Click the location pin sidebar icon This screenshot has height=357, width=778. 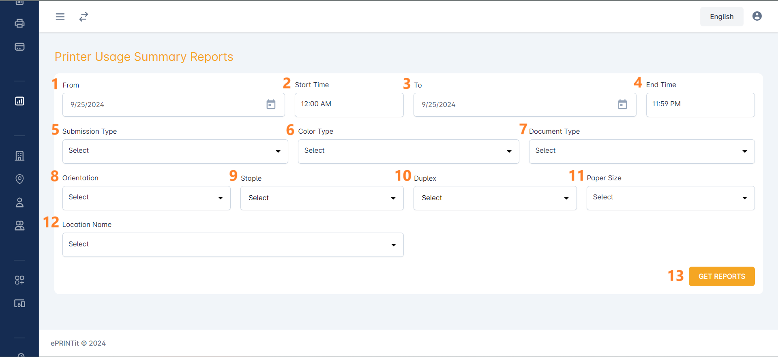click(x=19, y=179)
